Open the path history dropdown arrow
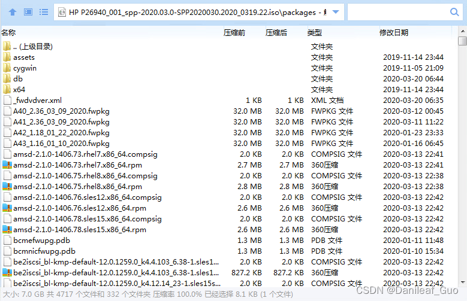Viewport: 467px width, 301px height. pos(336,12)
